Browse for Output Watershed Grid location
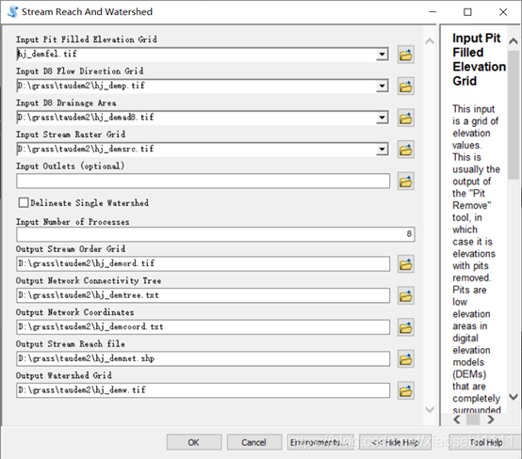This screenshot has height=459, width=522. pyautogui.click(x=406, y=390)
